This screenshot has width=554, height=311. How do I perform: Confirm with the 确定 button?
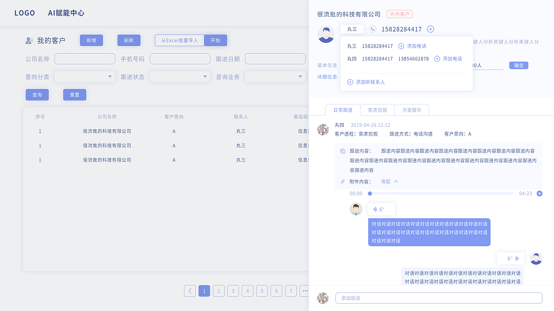coord(519,65)
